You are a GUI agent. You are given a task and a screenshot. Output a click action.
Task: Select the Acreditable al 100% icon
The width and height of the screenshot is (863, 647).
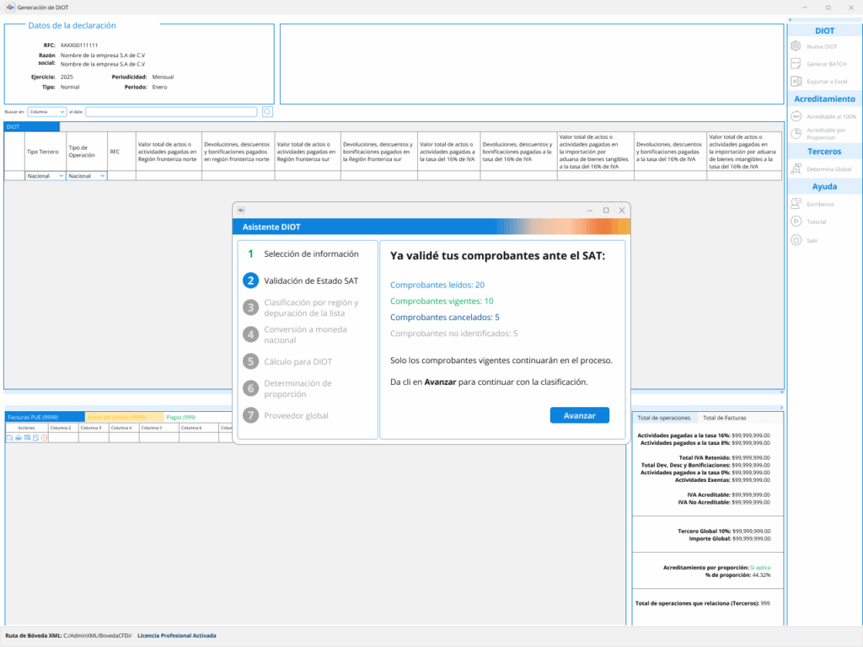click(x=796, y=116)
